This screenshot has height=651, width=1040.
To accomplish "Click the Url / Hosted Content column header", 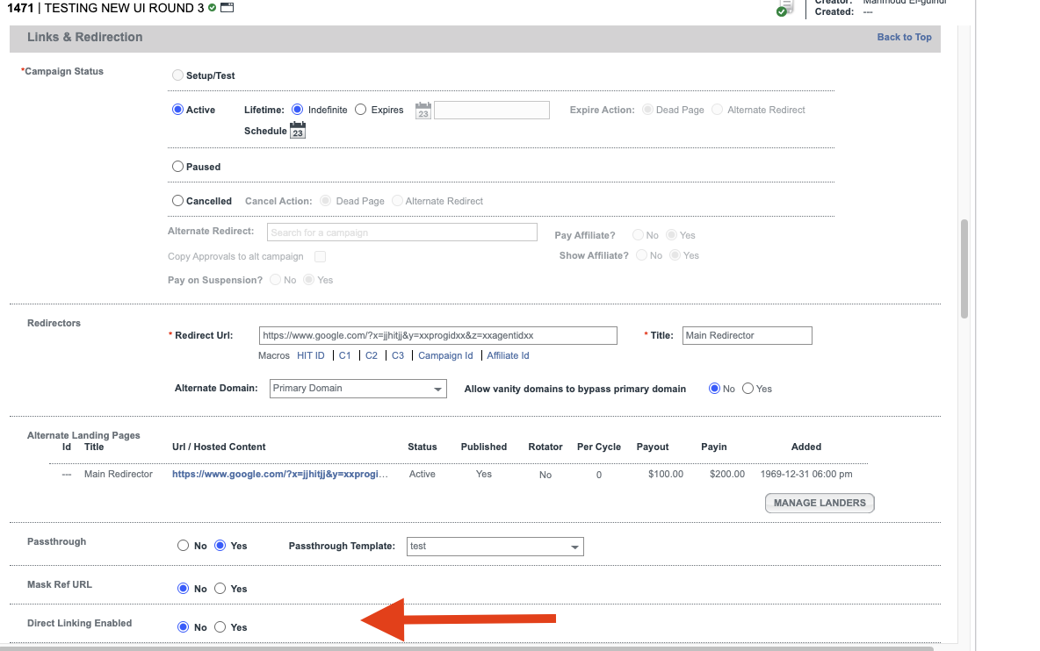I will pyautogui.click(x=219, y=447).
